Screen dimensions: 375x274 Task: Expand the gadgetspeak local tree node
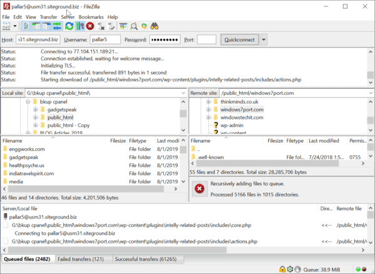point(36,109)
